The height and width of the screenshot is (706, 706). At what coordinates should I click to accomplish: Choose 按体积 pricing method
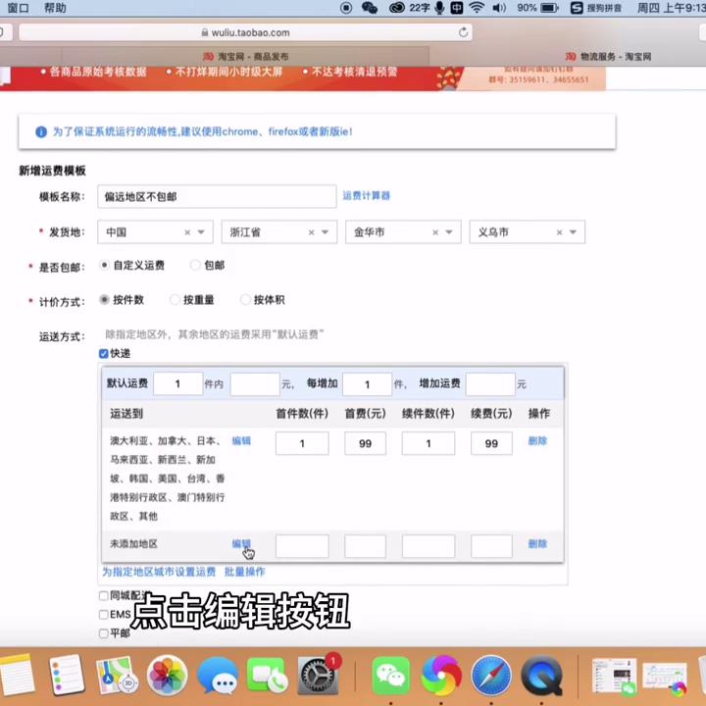pos(245,299)
